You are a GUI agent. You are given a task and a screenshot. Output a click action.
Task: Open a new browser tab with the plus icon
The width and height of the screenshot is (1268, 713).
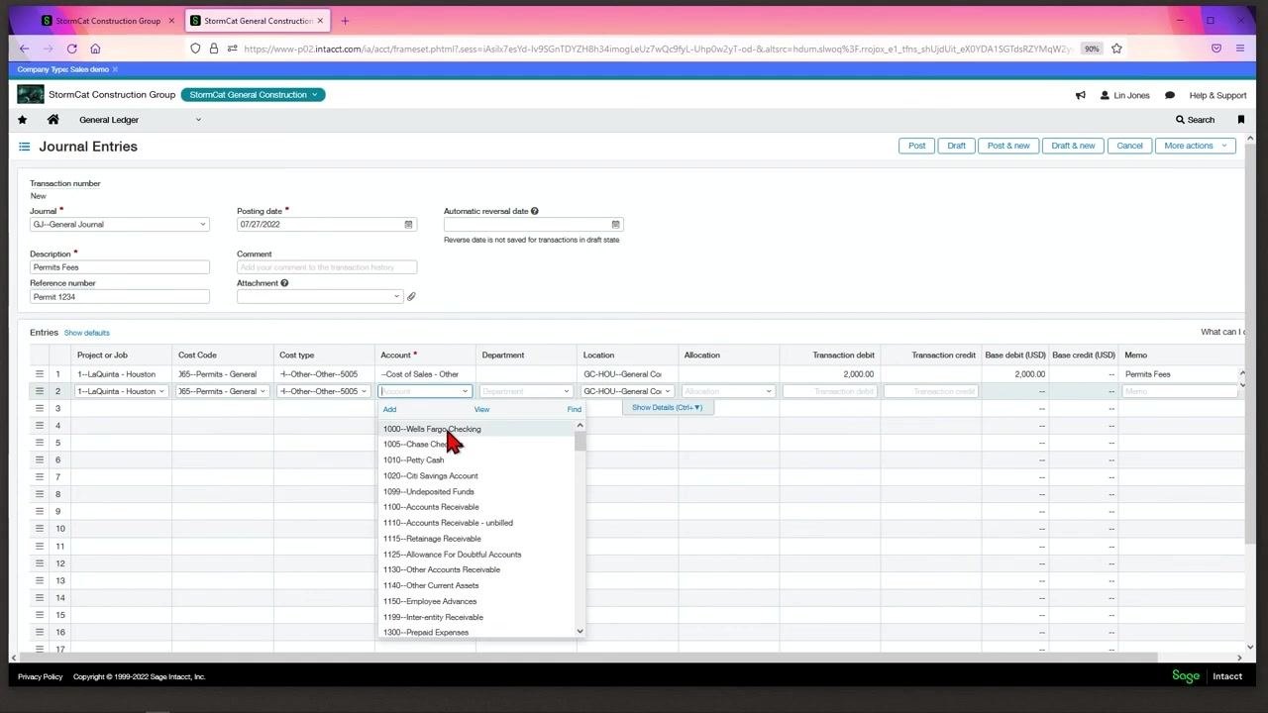point(345,21)
